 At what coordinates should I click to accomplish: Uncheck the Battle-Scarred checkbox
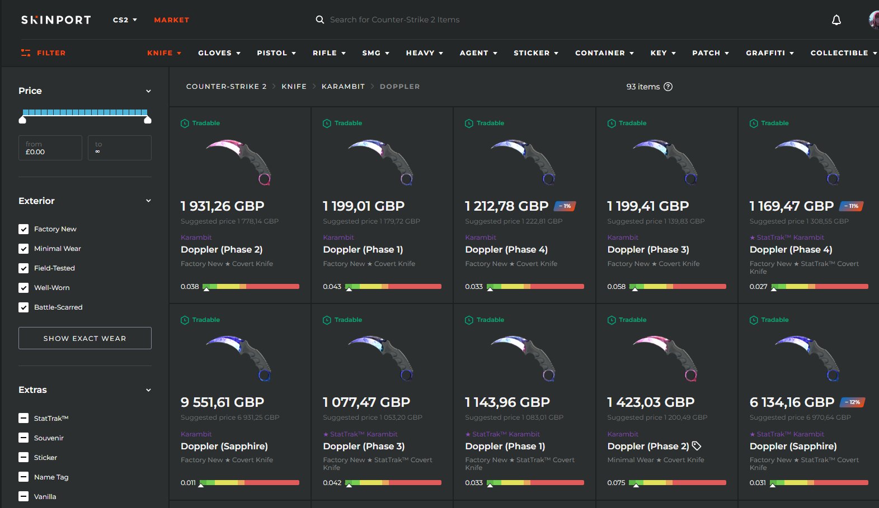(23, 307)
